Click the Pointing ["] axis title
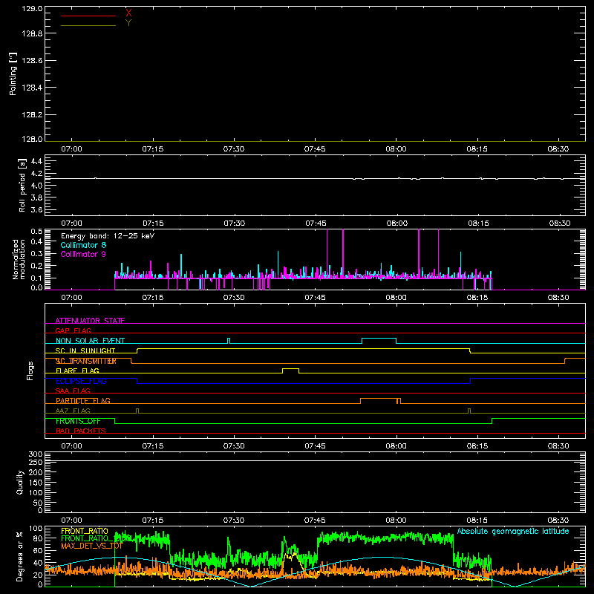 click(x=13, y=74)
